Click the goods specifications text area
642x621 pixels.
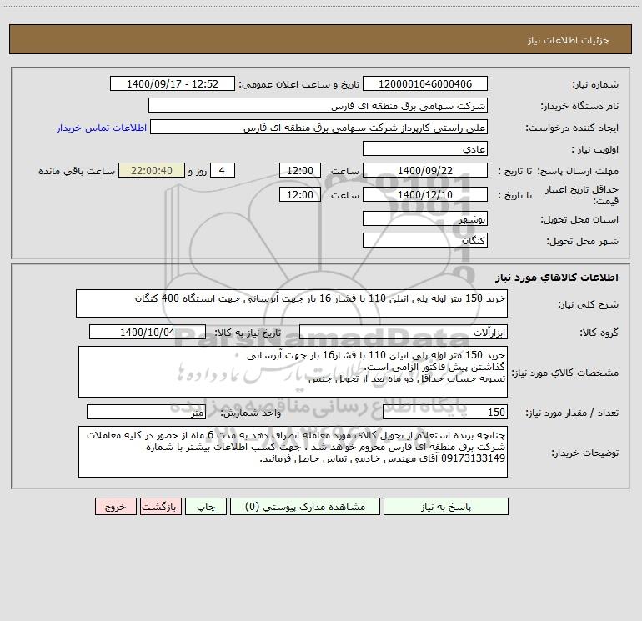pyautogui.click(x=293, y=372)
